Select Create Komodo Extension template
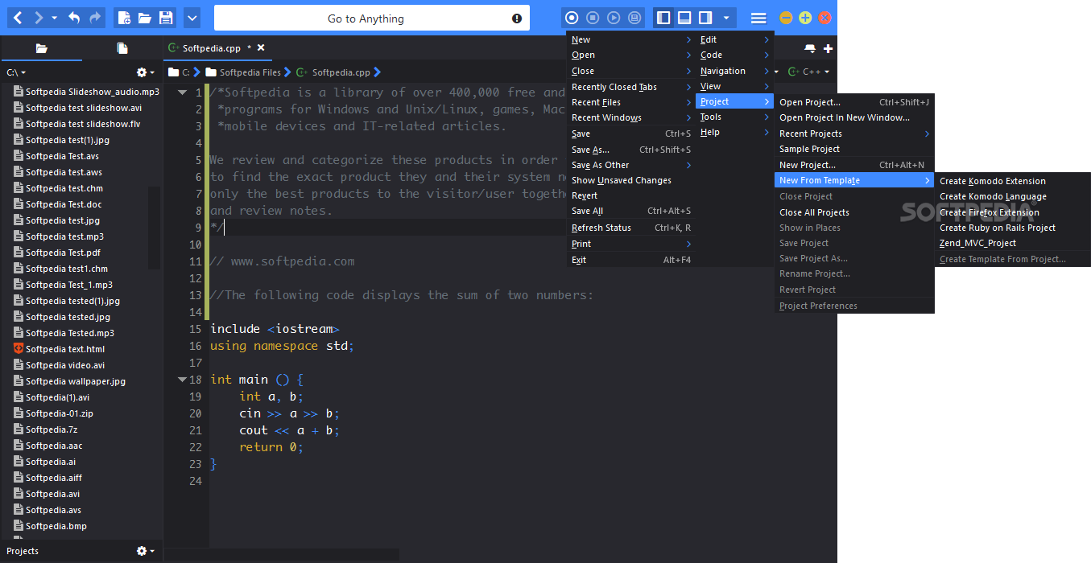Image resolution: width=1091 pixels, height=563 pixels. coord(1012,181)
